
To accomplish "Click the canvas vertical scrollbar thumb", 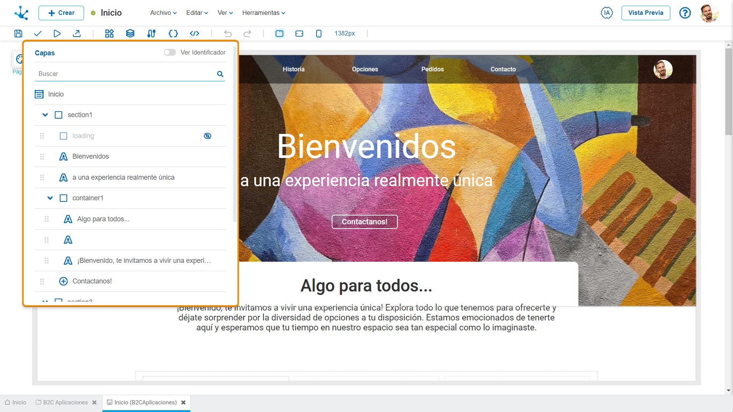I will pos(728,92).
